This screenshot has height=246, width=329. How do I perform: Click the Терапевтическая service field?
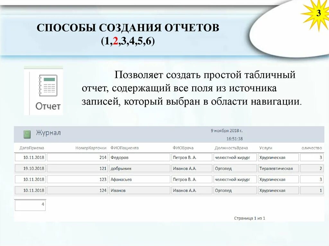278,168
